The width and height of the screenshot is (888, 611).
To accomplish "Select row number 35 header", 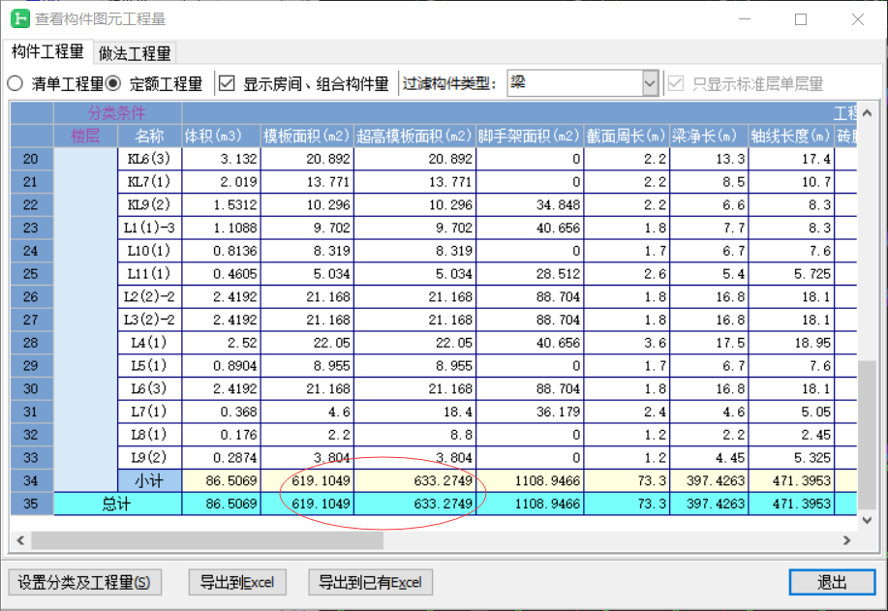I will point(31,504).
